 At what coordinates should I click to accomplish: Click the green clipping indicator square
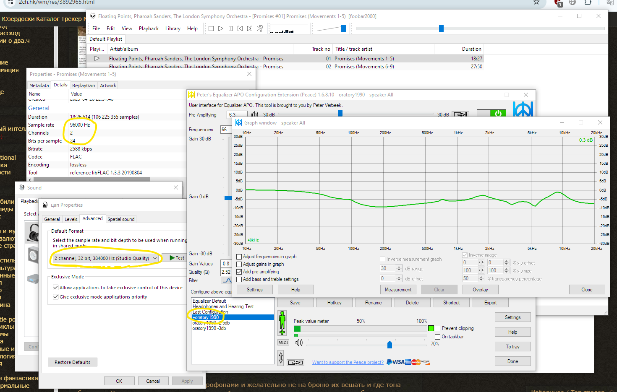coord(431,328)
